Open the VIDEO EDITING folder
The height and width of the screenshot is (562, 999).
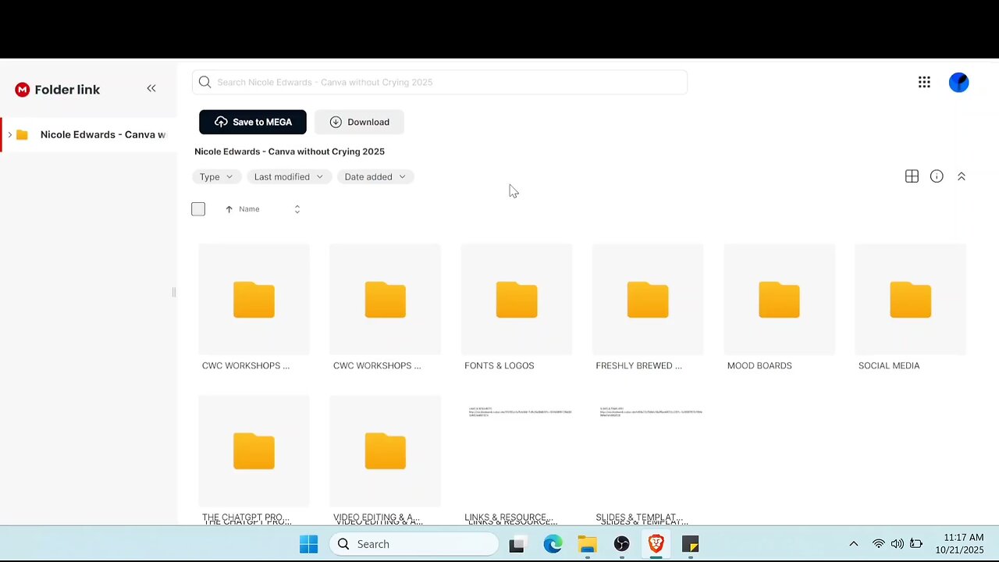385,451
